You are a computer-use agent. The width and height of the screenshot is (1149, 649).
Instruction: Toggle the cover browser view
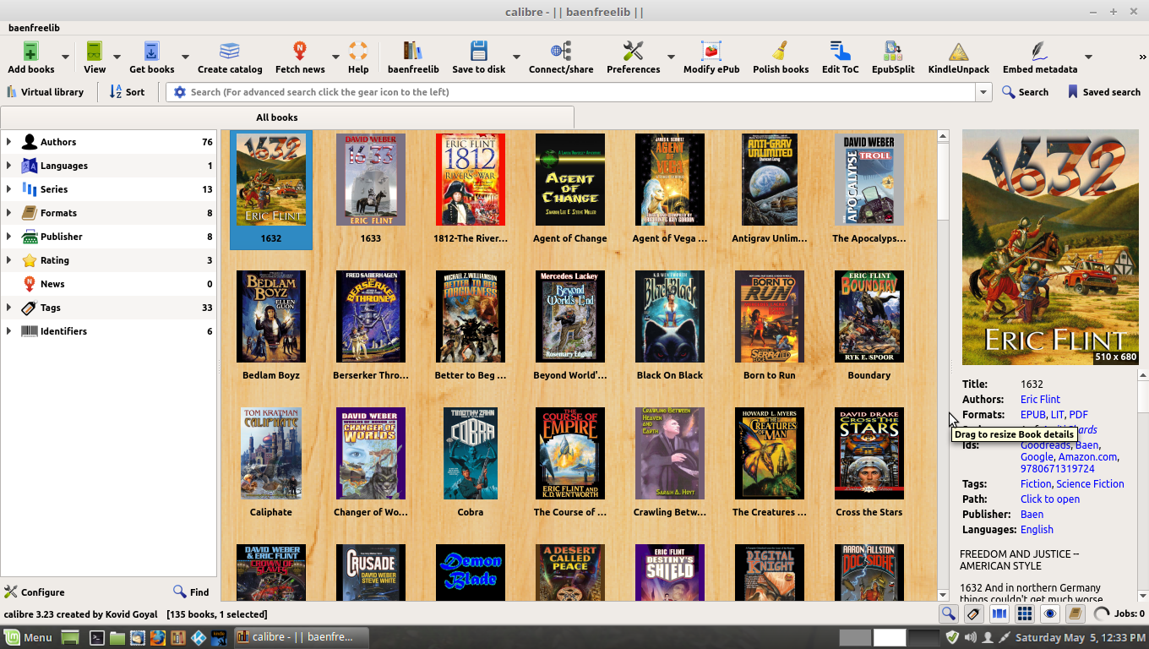coord(999,614)
